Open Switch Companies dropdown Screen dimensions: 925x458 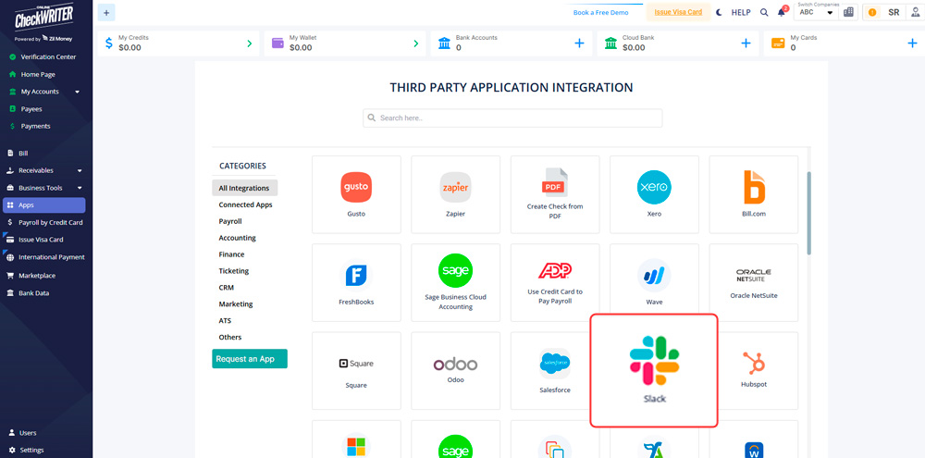[x=817, y=12]
